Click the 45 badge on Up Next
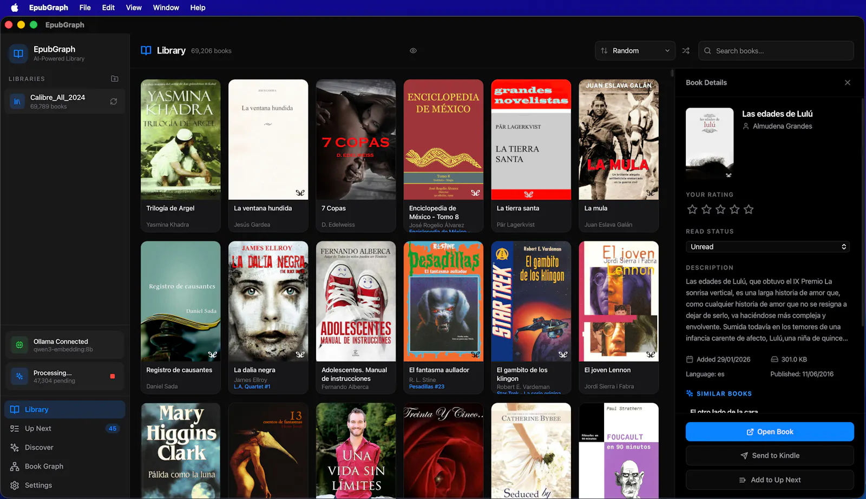 [113, 428]
